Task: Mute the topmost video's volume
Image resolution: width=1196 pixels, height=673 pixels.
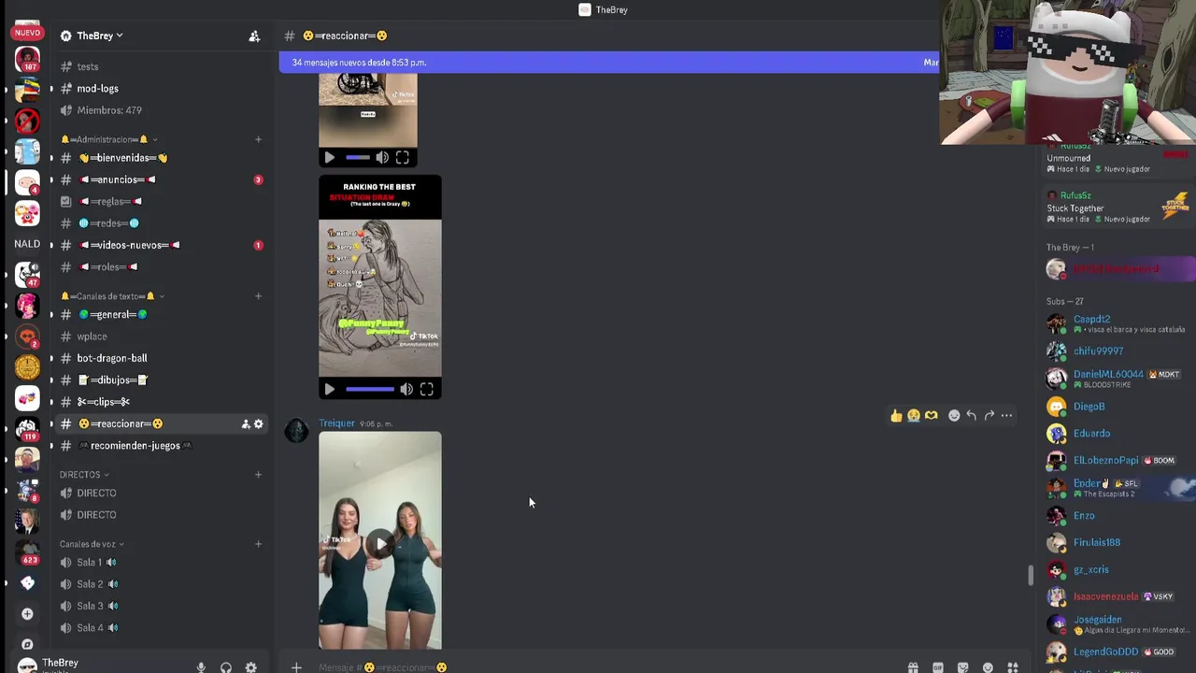Action: click(382, 158)
